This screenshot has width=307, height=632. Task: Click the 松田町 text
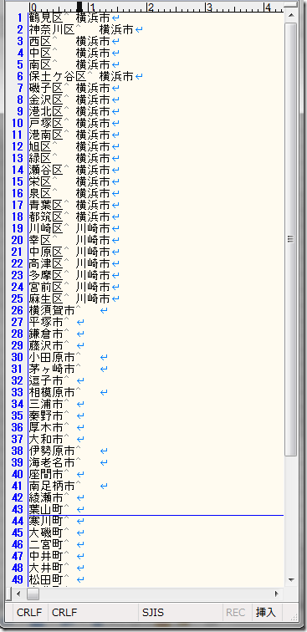[46, 578]
